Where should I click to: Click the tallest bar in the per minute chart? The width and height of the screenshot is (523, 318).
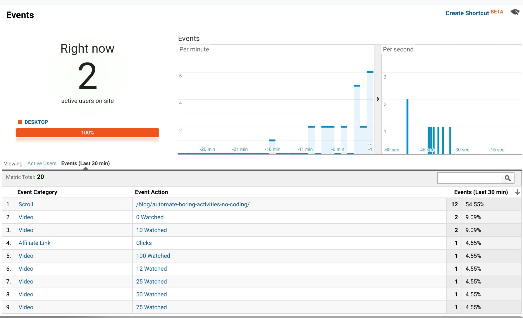point(370,113)
